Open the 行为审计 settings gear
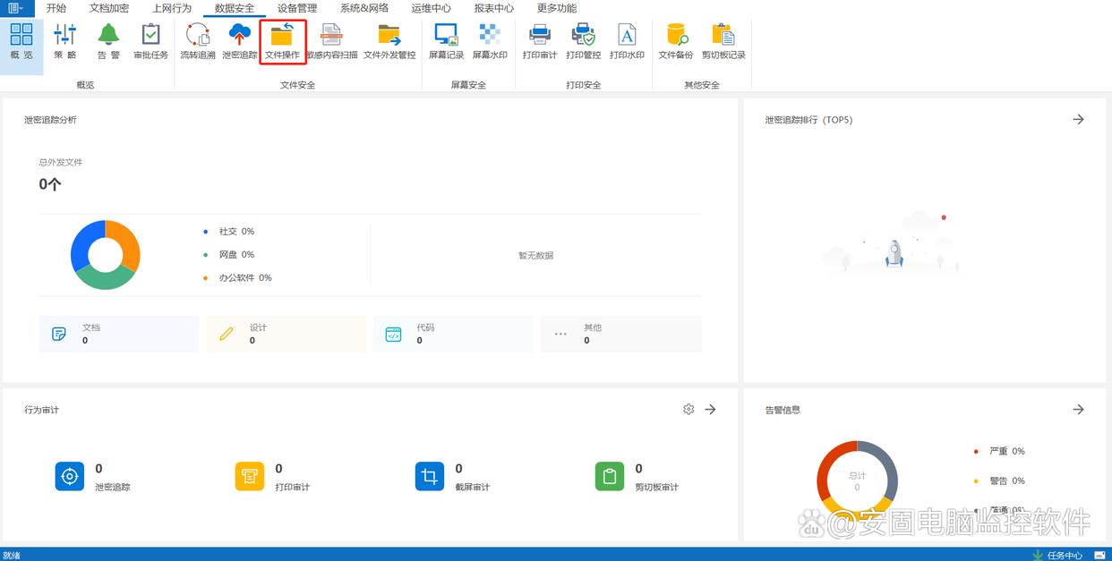Image resolution: width=1112 pixels, height=561 pixels. (x=689, y=409)
